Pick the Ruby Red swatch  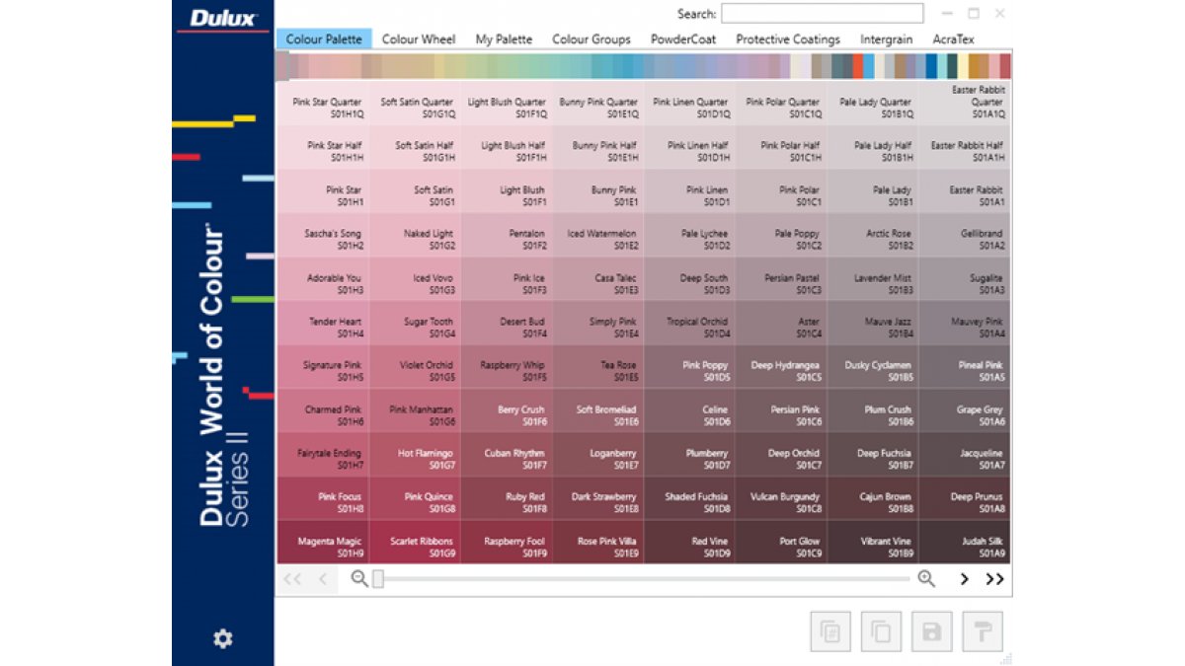click(507, 498)
